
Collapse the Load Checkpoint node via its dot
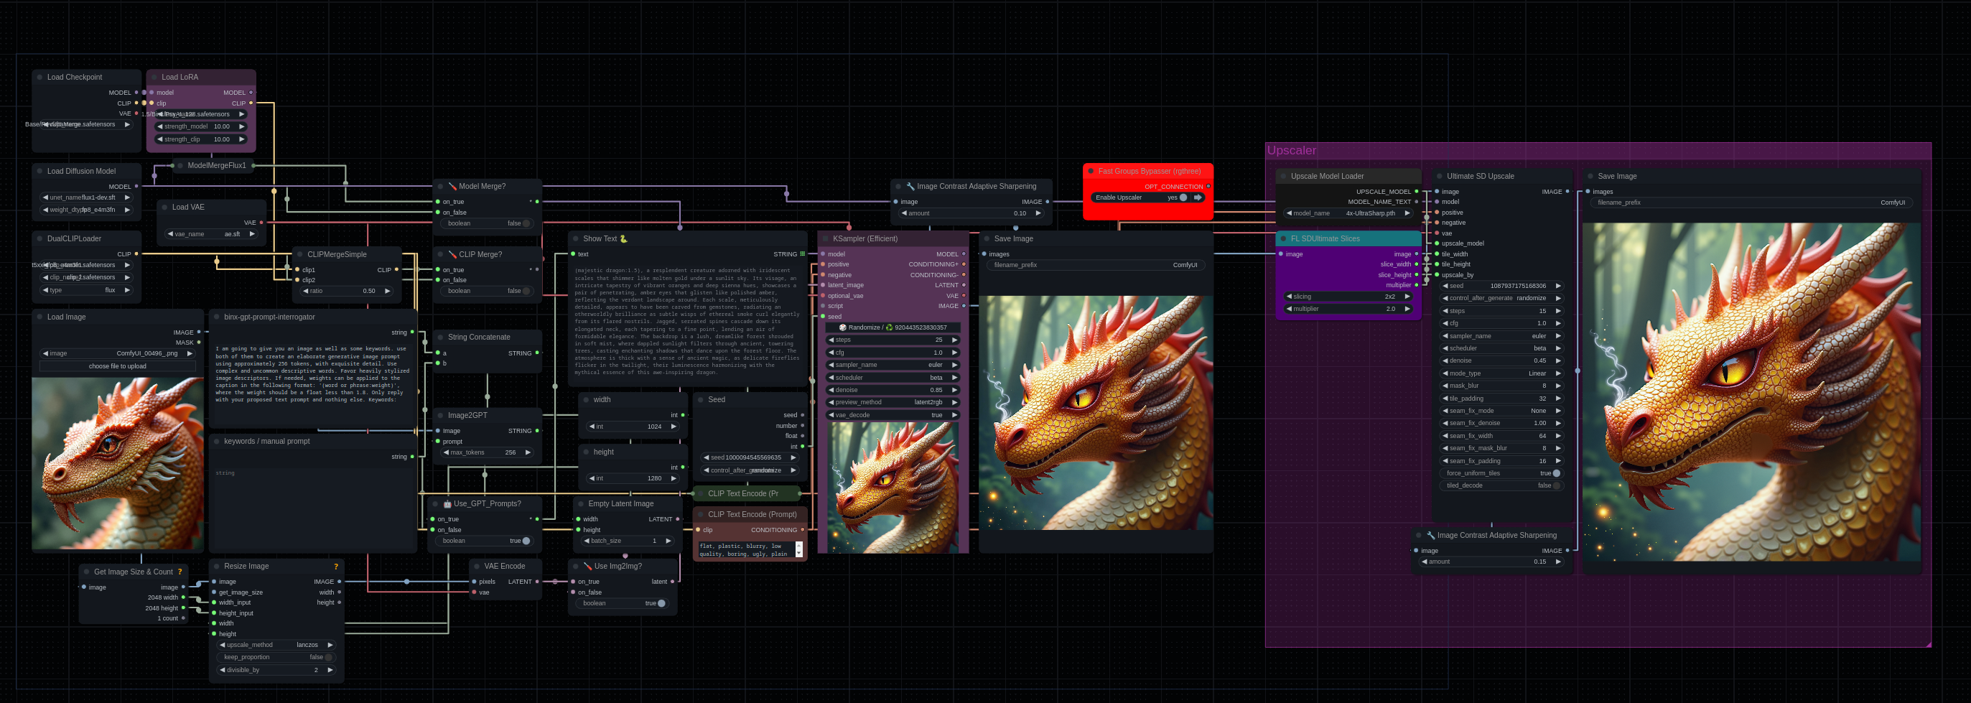point(39,78)
